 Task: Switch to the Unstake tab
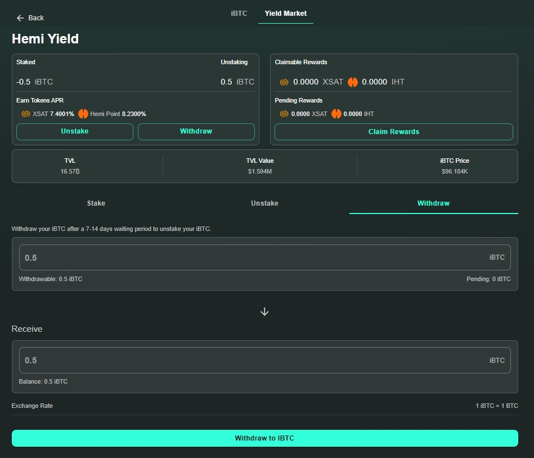click(x=264, y=203)
